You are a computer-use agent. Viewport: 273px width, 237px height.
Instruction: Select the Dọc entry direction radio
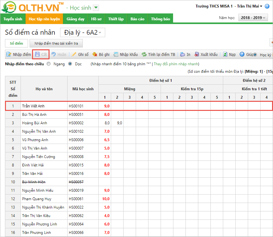coord(70,64)
